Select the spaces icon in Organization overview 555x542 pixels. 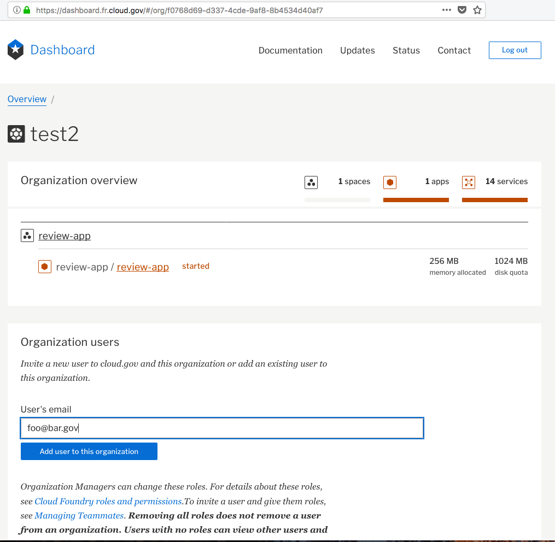click(x=311, y=182)
